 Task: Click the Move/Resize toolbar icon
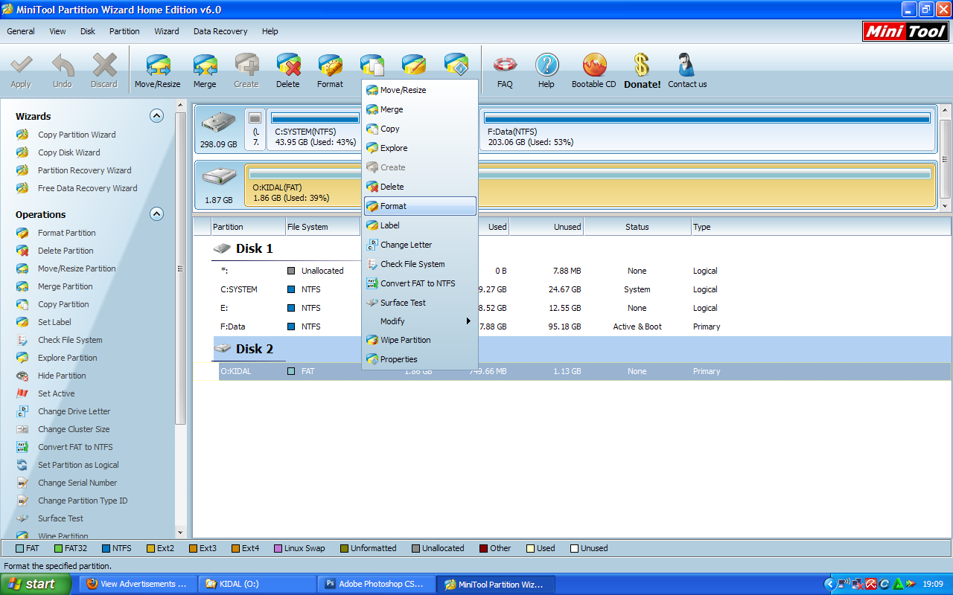click(x=157, y=65)
